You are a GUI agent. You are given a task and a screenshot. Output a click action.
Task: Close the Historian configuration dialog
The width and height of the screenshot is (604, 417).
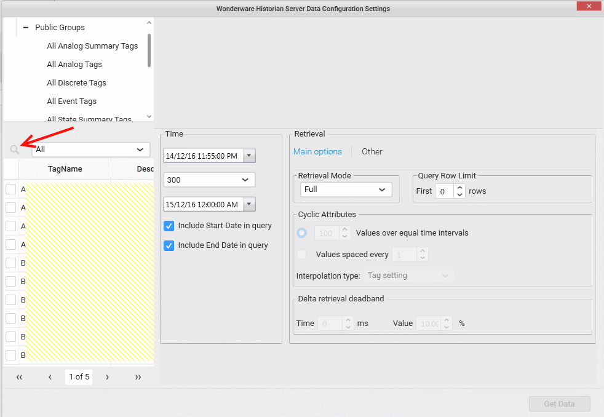(x=589, y=6)
